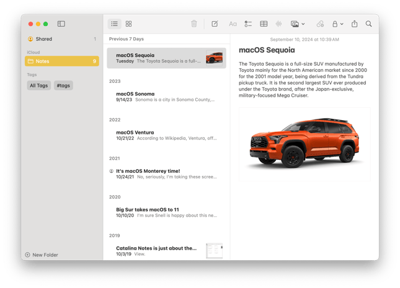Screen dimensions: 400x288
Task: Create a new note
Action: coord(215,24)
